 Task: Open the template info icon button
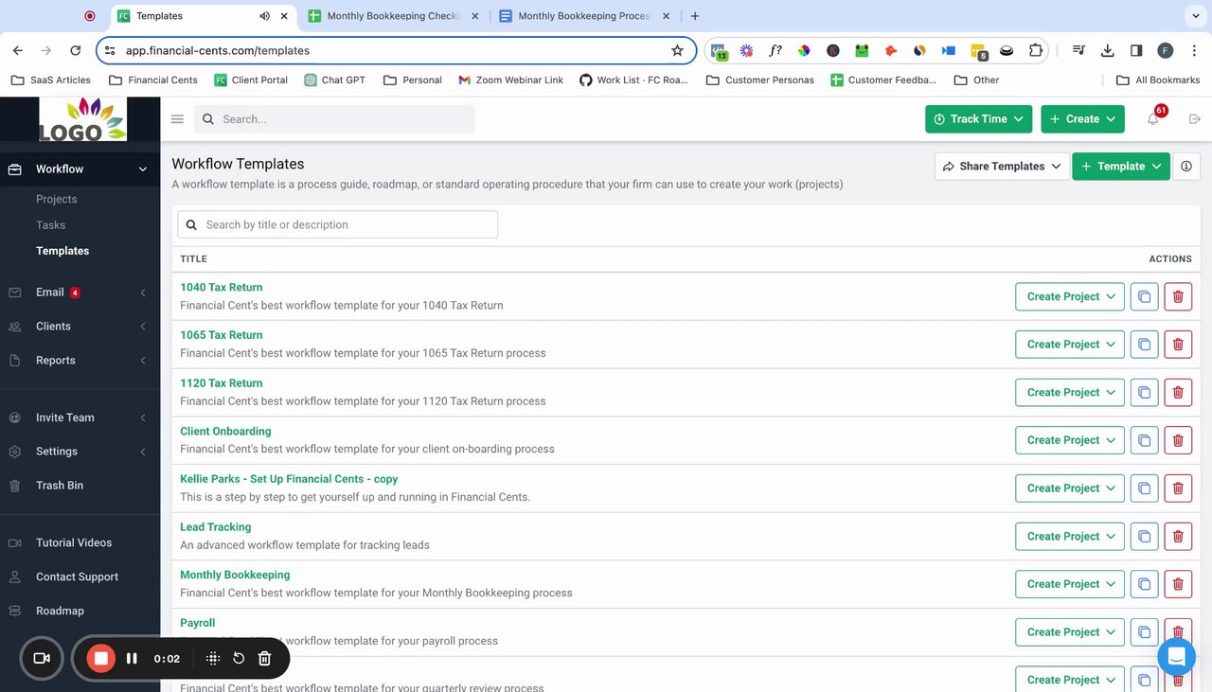(1186, 166)
